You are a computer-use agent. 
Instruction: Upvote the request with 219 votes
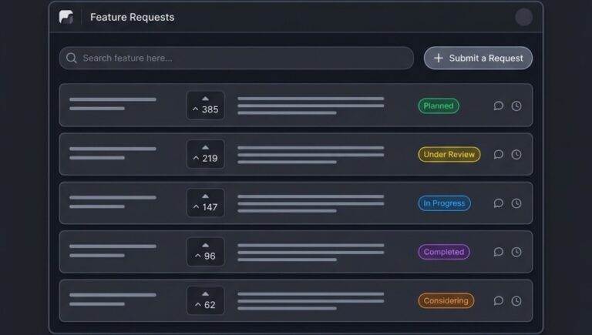pyautogui.click(x=205, y=154)
